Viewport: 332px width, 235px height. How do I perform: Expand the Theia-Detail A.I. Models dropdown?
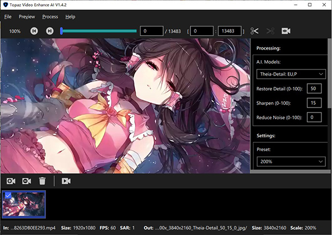coord(291,74)
